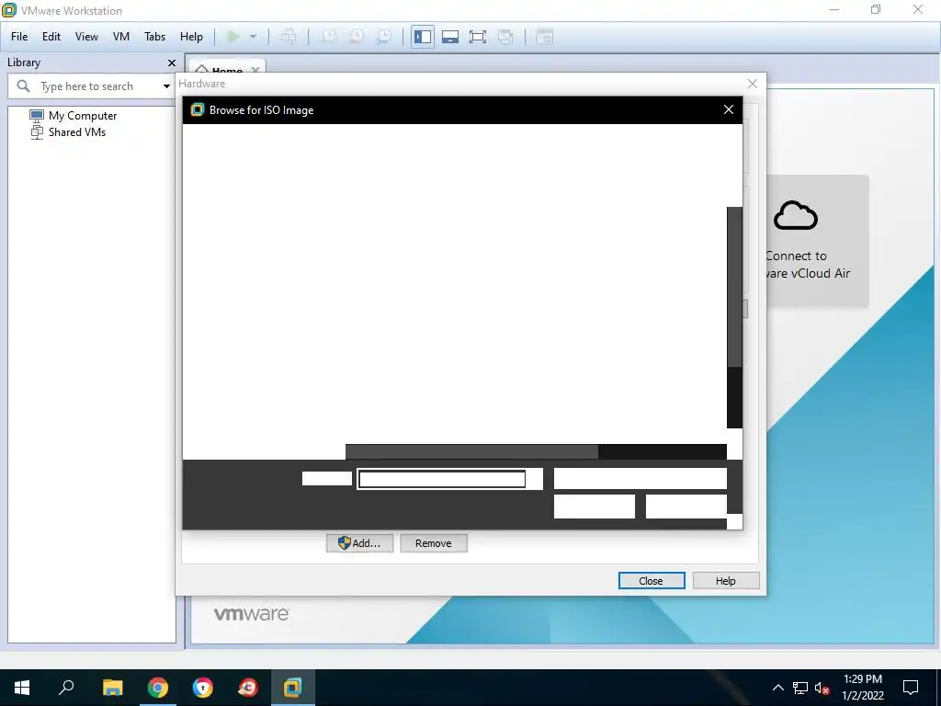
Task: Close the Browse for ISO Image dialog
Action: (729, 110)
